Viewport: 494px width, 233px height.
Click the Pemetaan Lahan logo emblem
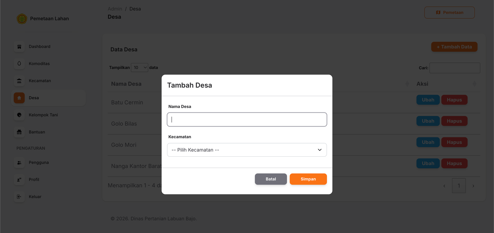coord(22,19)
